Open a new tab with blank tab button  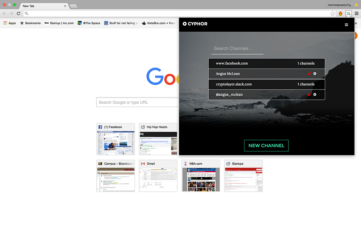(x=73, y=6)
